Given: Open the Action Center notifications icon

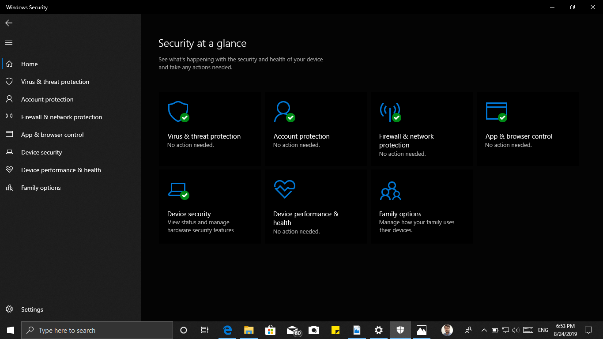Looking at the screenshot, I should [x=588, y=330].
